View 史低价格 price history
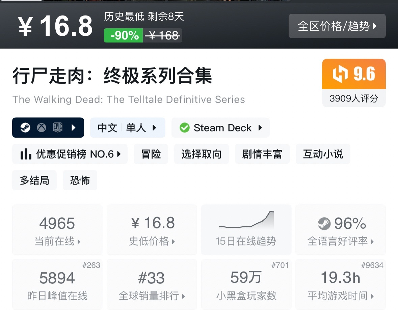 tap(152, 229)
